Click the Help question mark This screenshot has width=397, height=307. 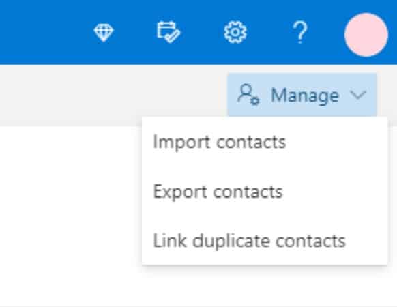tap(300, 32)
